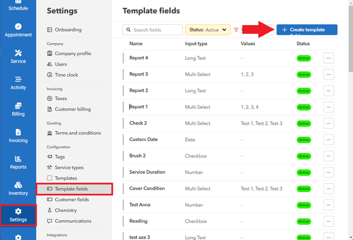The width and height of the screenshot is (353, 240).
Task: Click the Appointment checkmark icon in sidebar
Action: [18, 26]
